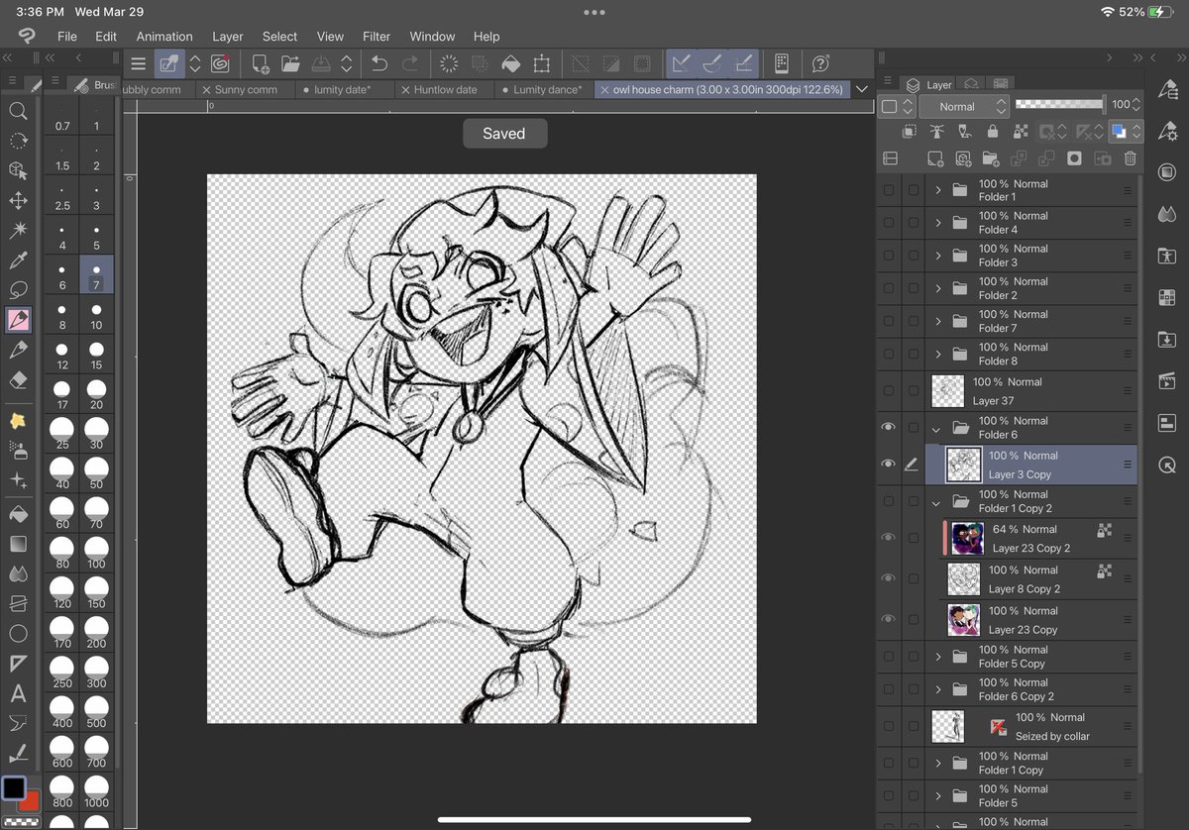Click the Delete layer trash icon
Image resolution: width=1189 pixels, height=830 pixels.
tap(1130, 158)
